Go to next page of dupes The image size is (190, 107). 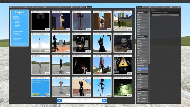104,100
